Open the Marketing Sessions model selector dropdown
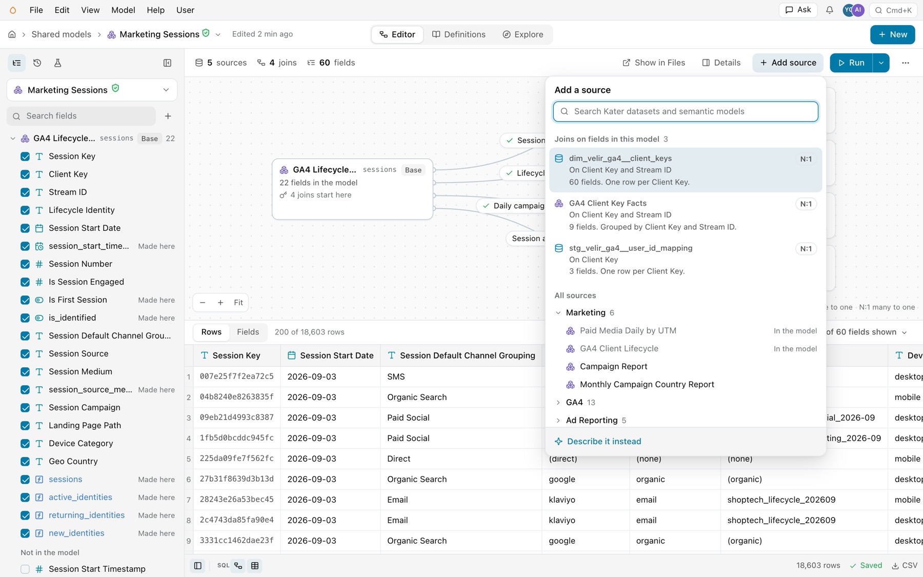The height and width of the screenshot is (577, 923). point(92,90)
